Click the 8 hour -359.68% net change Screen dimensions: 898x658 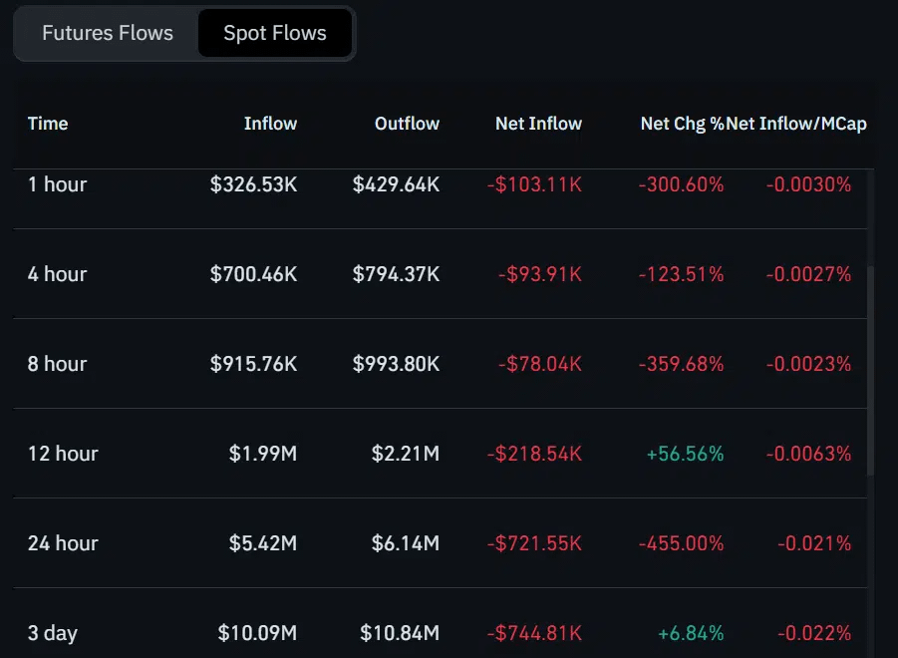pos(682,364)
